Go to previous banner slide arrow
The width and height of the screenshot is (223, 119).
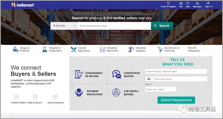[71, 85]
